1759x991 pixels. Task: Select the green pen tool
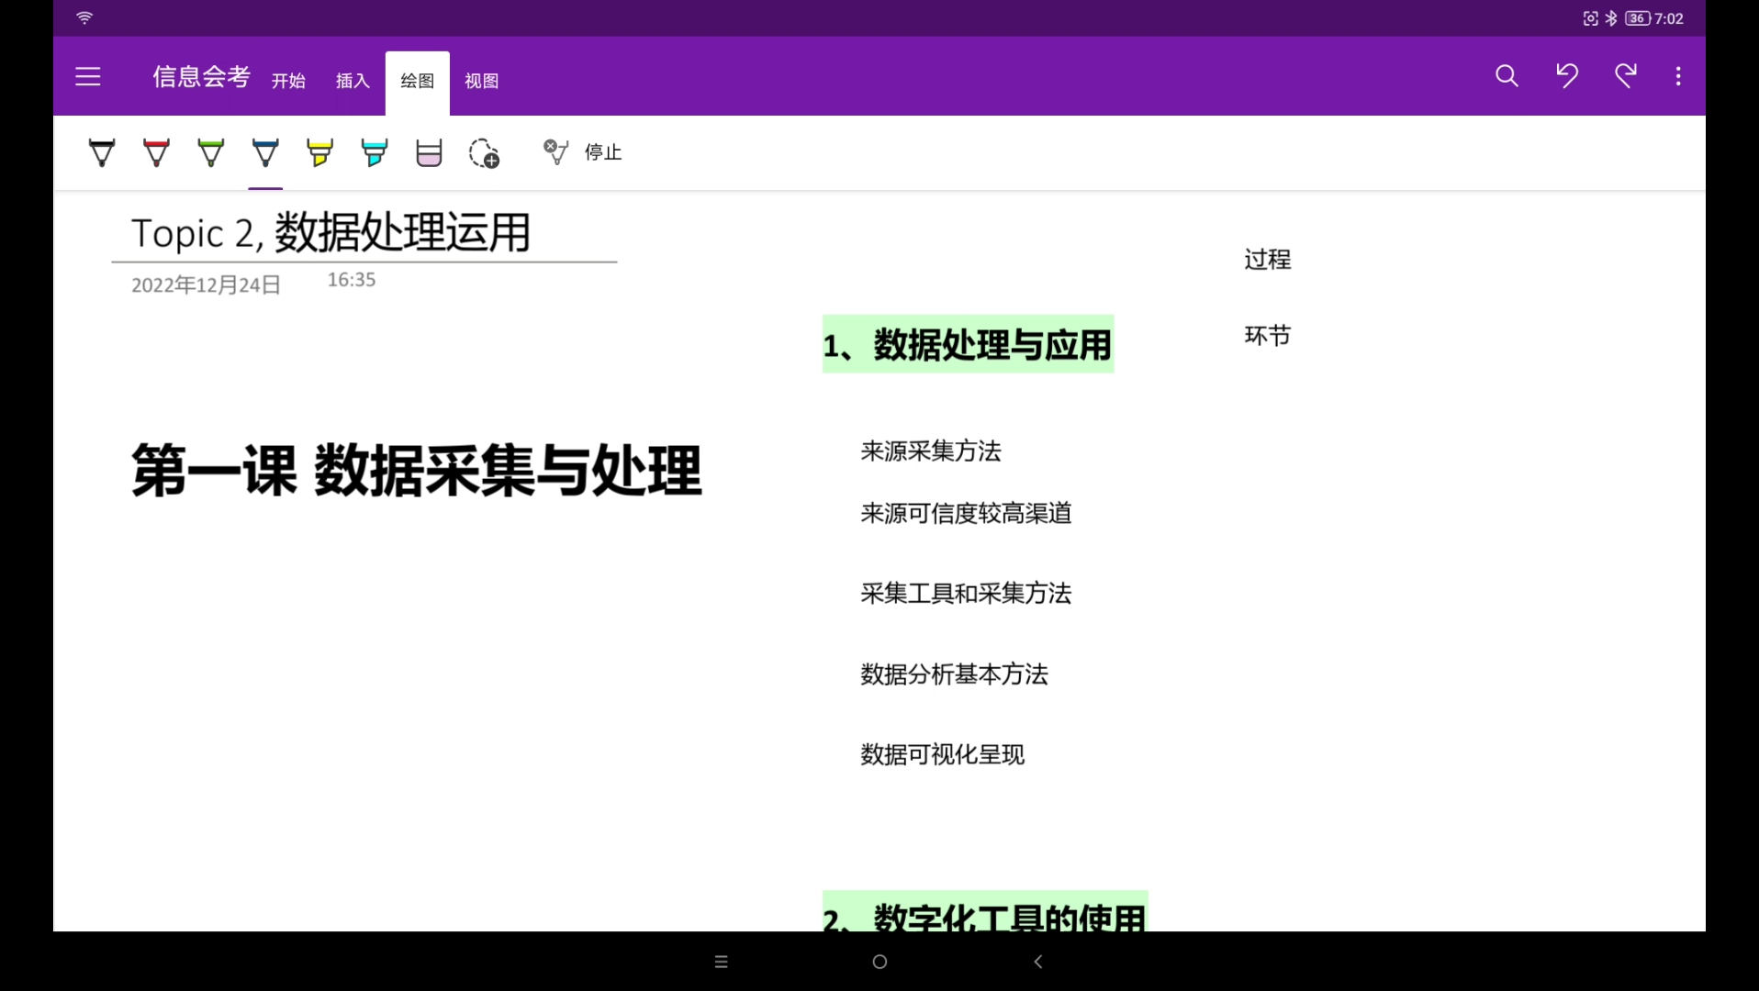(211, 152)
